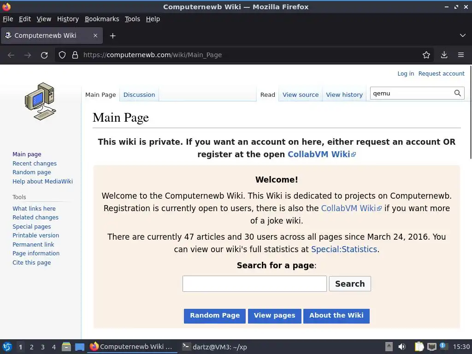Open the Bookmarks menu
Image resolution: width=472 pixels, height=354 pixels.
102,19
